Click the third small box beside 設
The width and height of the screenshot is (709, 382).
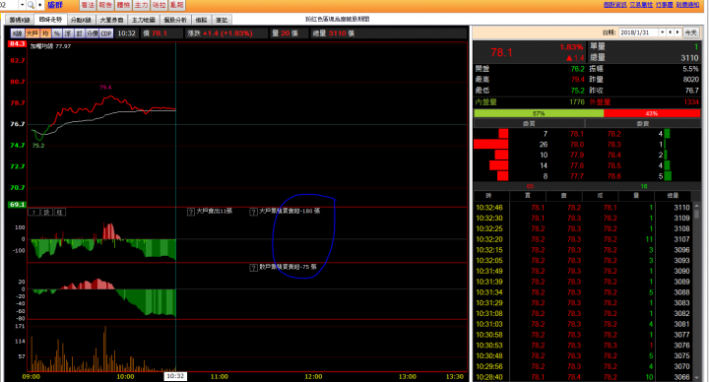tap(60, 212)
